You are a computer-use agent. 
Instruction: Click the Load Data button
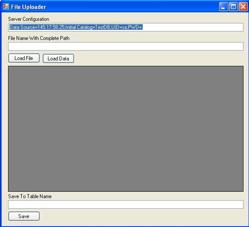click(x=58, y=59)
